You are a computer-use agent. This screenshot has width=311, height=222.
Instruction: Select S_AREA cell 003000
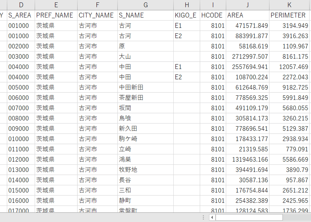pyautogui.click(x=21, y=57)
